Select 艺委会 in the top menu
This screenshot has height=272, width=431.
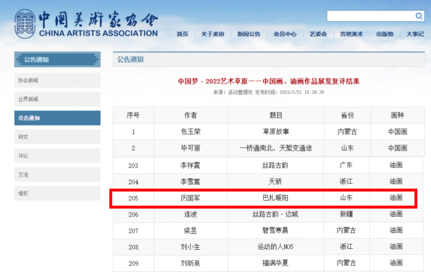pyautogui.click(x=318, y=34)
